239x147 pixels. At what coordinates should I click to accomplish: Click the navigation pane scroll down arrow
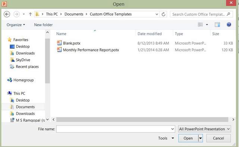click(x=47, y=119)
